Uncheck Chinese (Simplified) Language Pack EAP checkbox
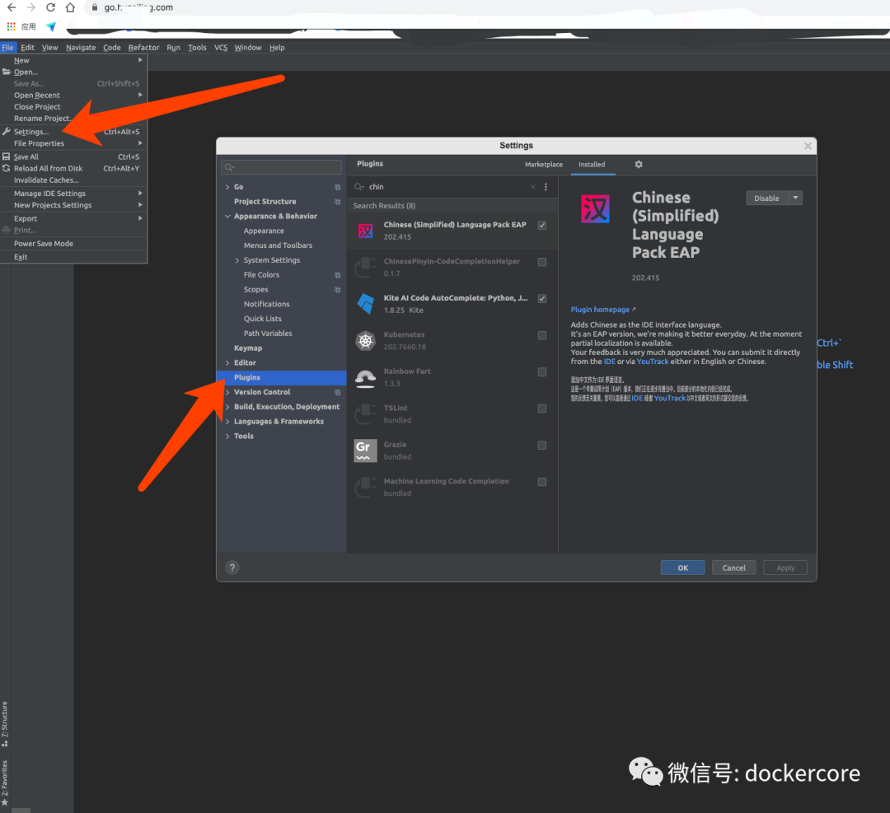890x813 pixels. click(542, 225)
